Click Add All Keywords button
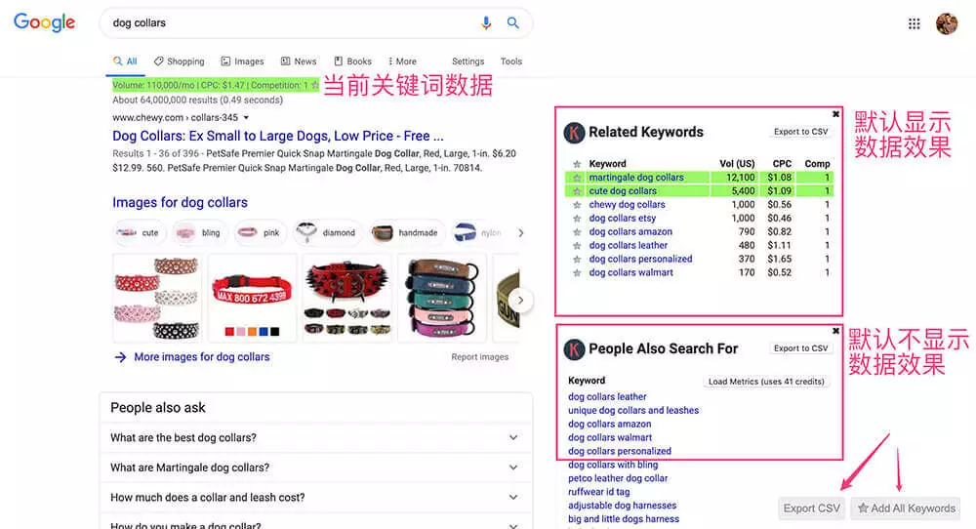This screenshot has width=976, height=529. click(907, 509)
